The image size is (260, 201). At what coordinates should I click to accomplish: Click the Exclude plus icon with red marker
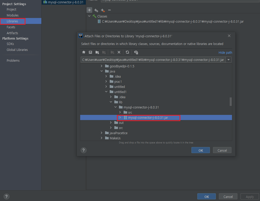[103, 10]
